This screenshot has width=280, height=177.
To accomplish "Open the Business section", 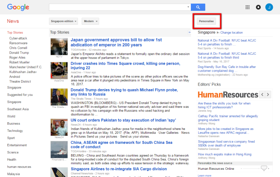I will coord(14,123).
